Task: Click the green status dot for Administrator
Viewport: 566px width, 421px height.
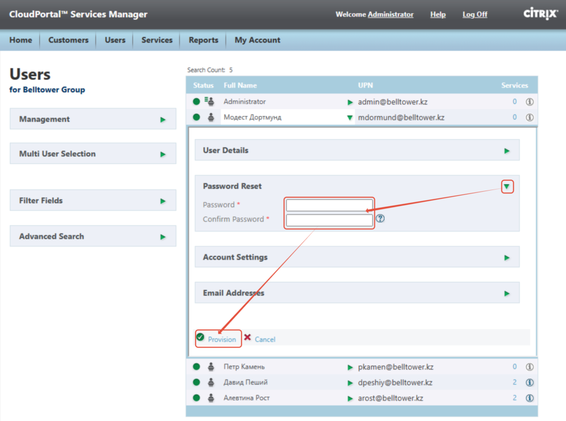Action: pyautogui.click(x=196, y=102)
